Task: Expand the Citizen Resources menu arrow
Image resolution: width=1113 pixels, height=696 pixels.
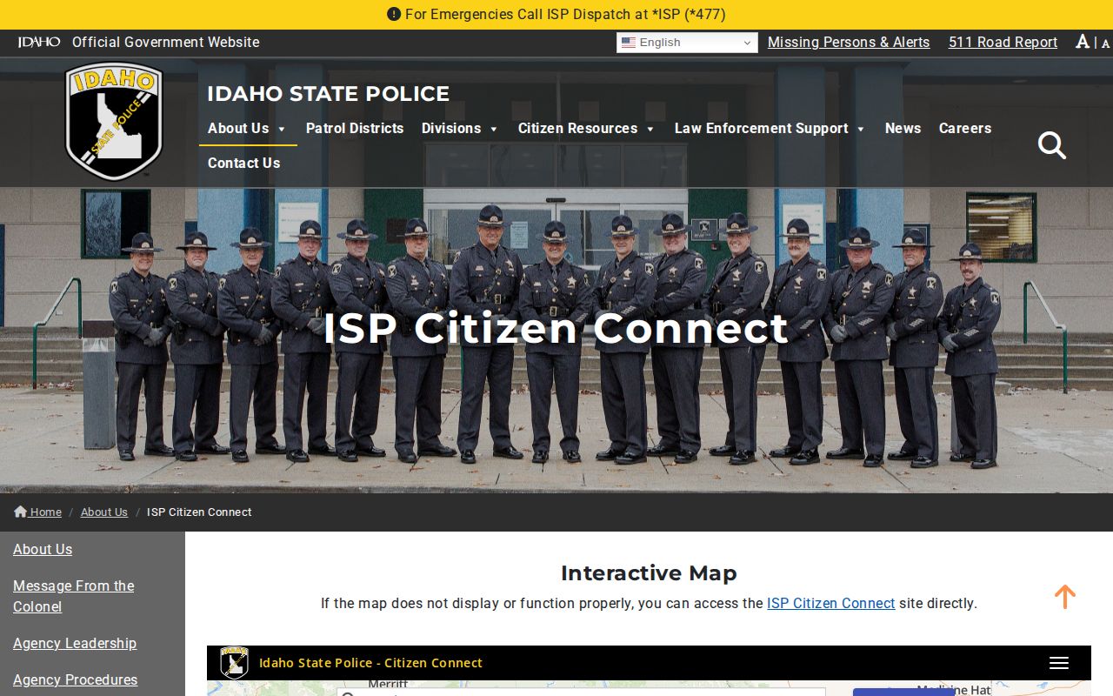Action: (650, 129)
